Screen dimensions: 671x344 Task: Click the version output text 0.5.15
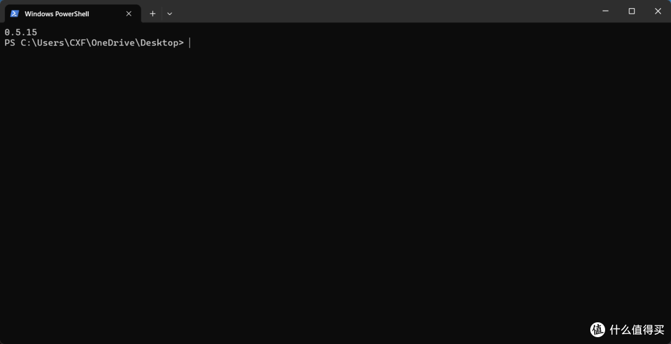21,32
